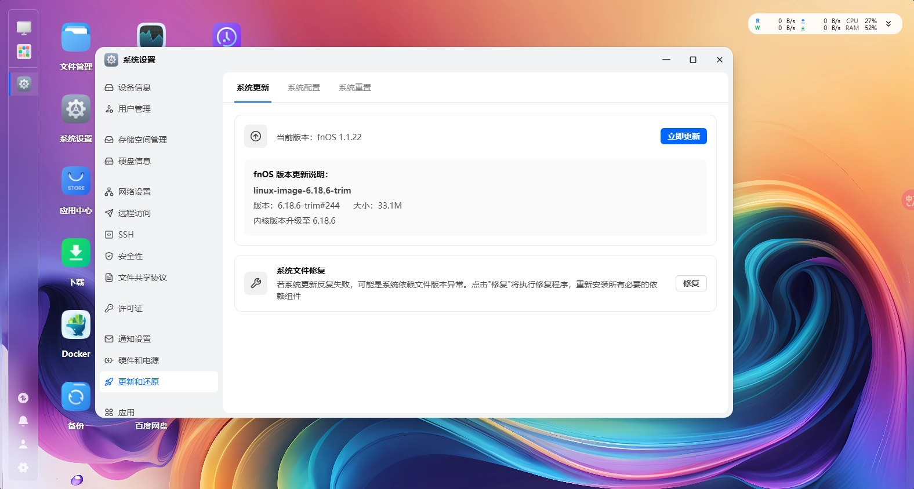
Task: Open the colorful app grid dock icon
Action: 24,52
